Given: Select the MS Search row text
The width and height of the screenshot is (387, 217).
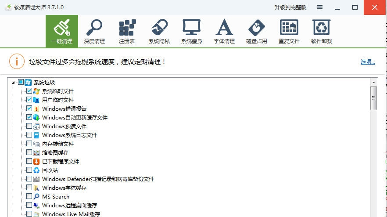Looking at the screenshot, I should (56, 197).
